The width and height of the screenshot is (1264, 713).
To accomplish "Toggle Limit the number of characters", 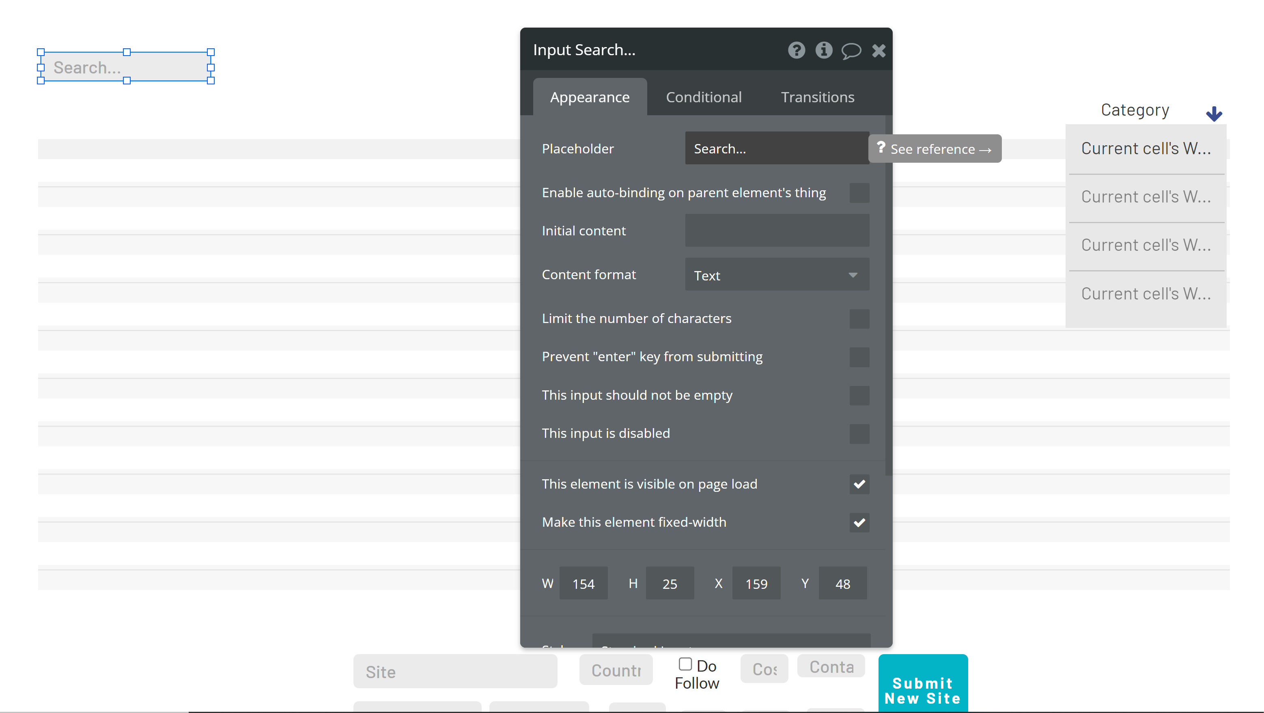I will 859,319.
